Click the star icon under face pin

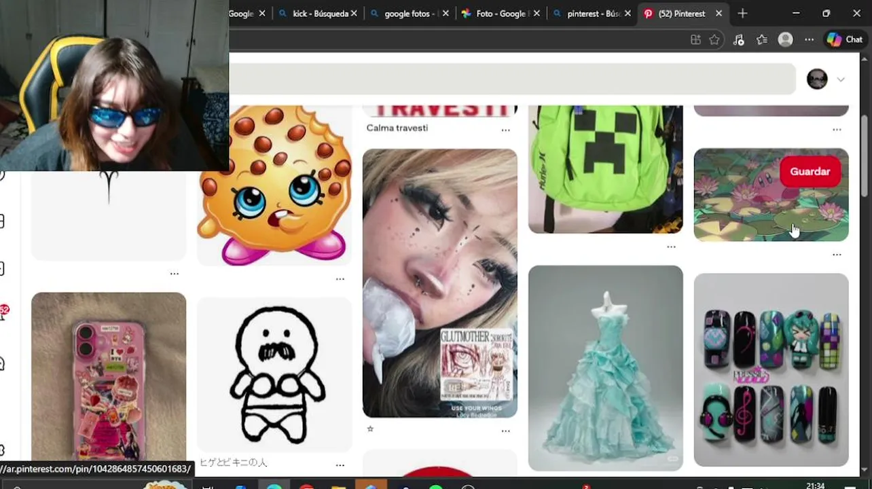pyautogui.click(x=370, y=429)
